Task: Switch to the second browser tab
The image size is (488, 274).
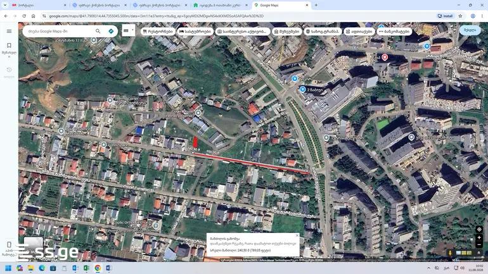Action: (98, 5)
